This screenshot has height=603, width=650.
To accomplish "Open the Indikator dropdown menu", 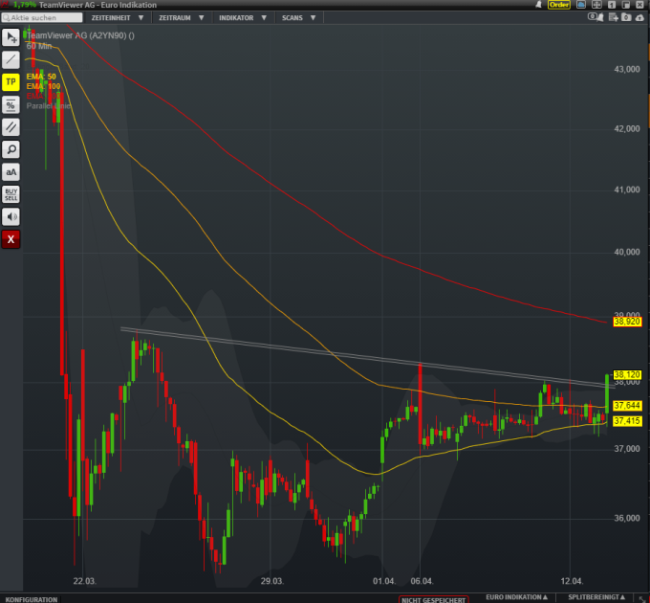I will (x=242, y=17).
